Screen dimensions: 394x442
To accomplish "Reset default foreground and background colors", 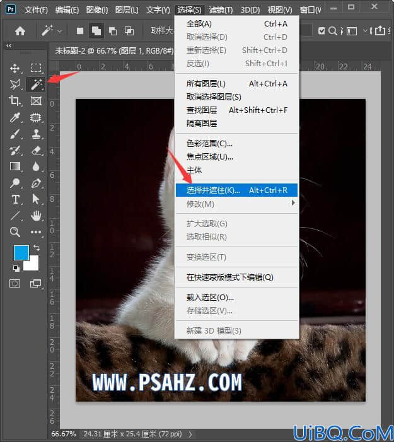I will 16,269.
